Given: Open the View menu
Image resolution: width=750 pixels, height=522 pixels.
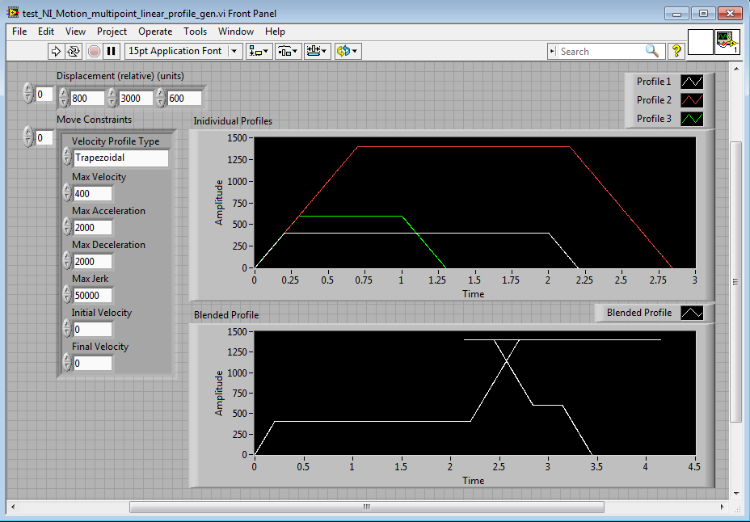Looking at the screenshot, I should point(76,32).
